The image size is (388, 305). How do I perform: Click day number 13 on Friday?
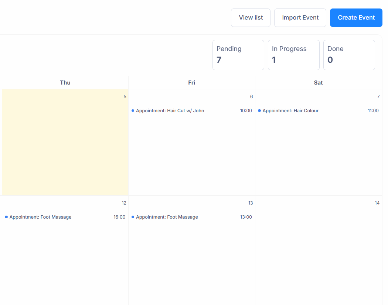(251, 203)
